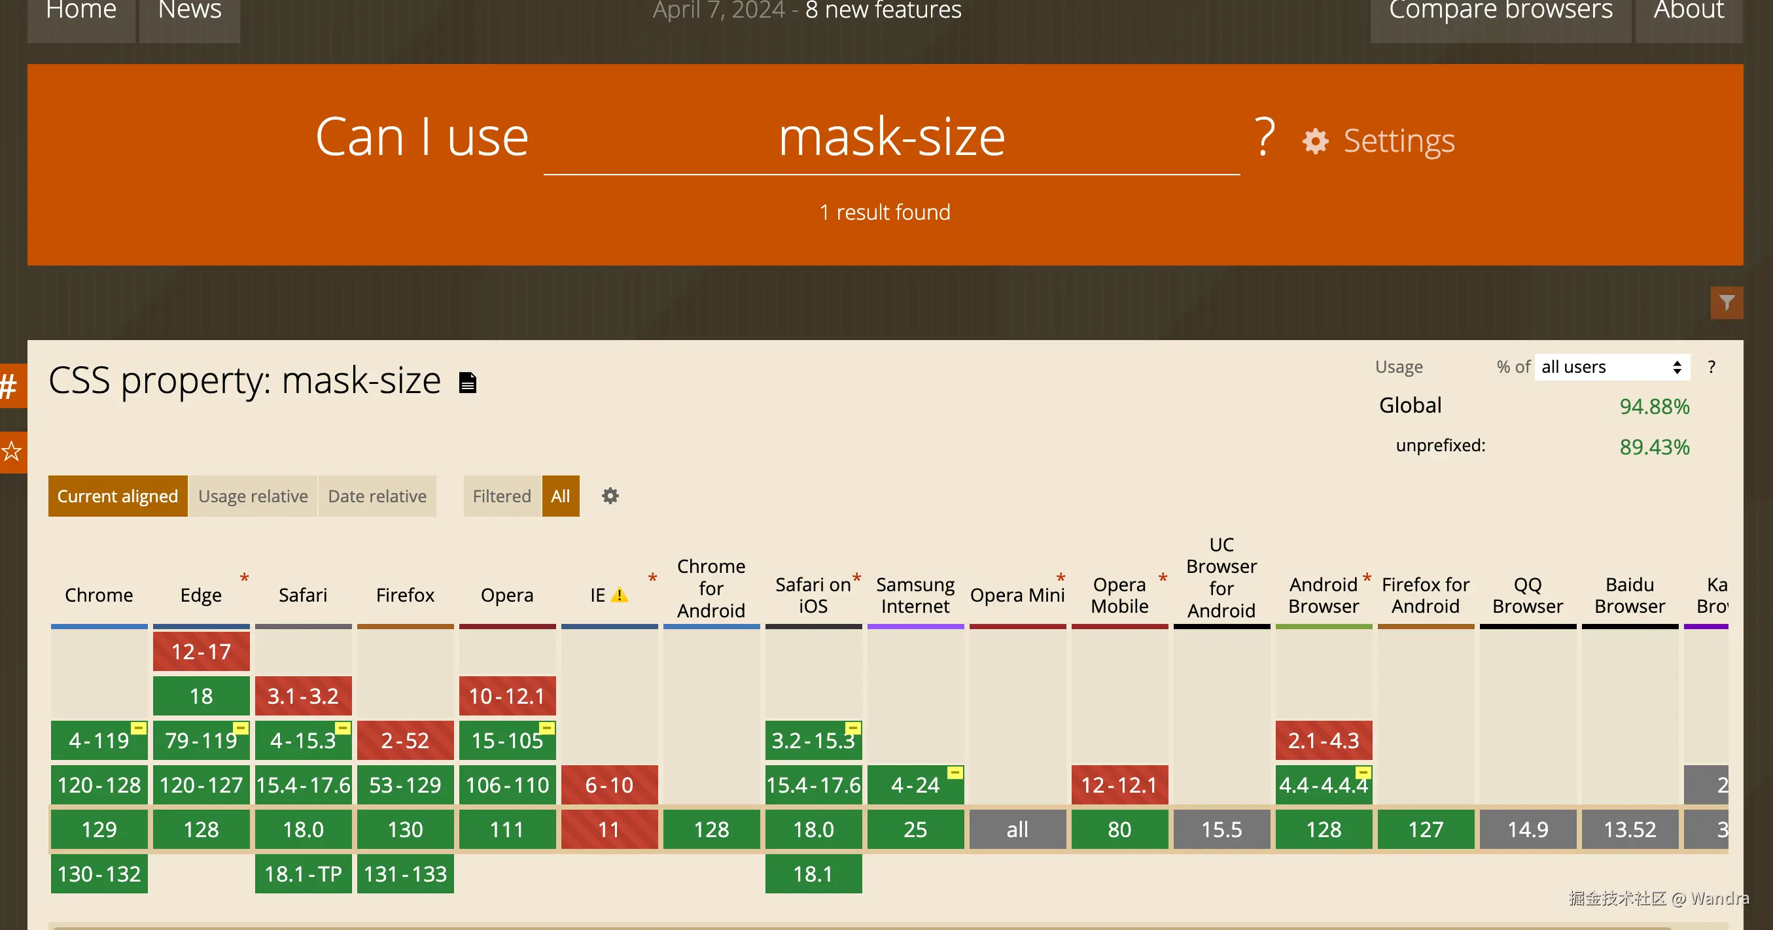Expand Safari 18.1-TP version cell
This screenshot has width=1773, height=930.
pyautogui.click(x=303, y=874)
